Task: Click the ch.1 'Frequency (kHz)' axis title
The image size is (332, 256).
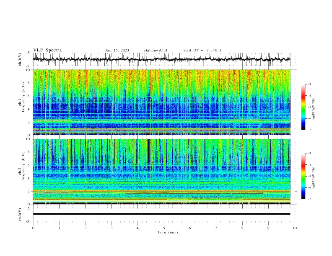Action: [x=23, y=97]
